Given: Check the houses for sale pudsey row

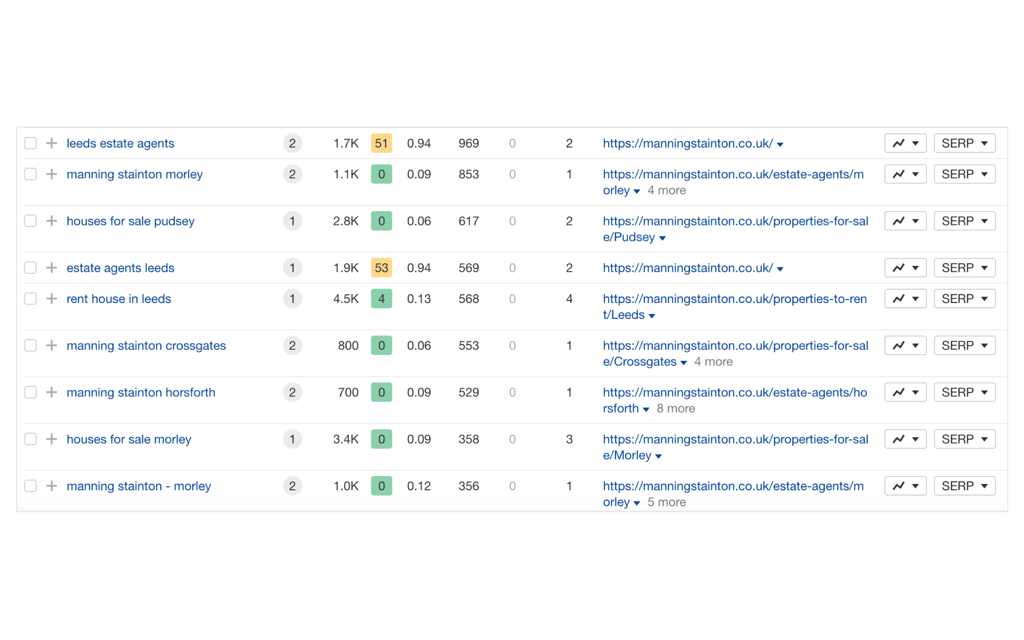Looking at the screenshot, I should pyautogui.click(x=31, y=221).
